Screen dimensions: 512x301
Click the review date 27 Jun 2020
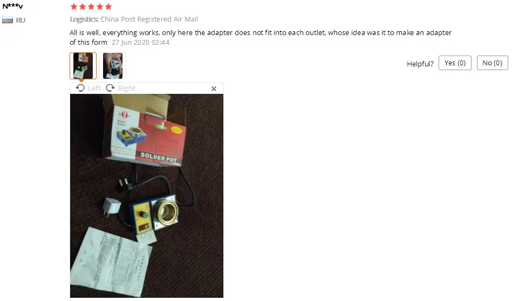point(131,43)
